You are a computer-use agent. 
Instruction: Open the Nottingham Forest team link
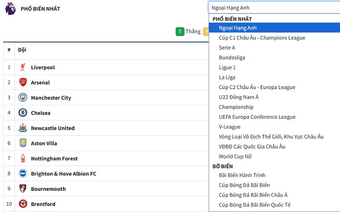pyautogui.click(x=54, y=159)
